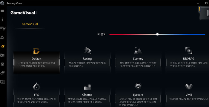Open the tuning sliders sidebar icon
209x107 pixels.
pos(2,64)
